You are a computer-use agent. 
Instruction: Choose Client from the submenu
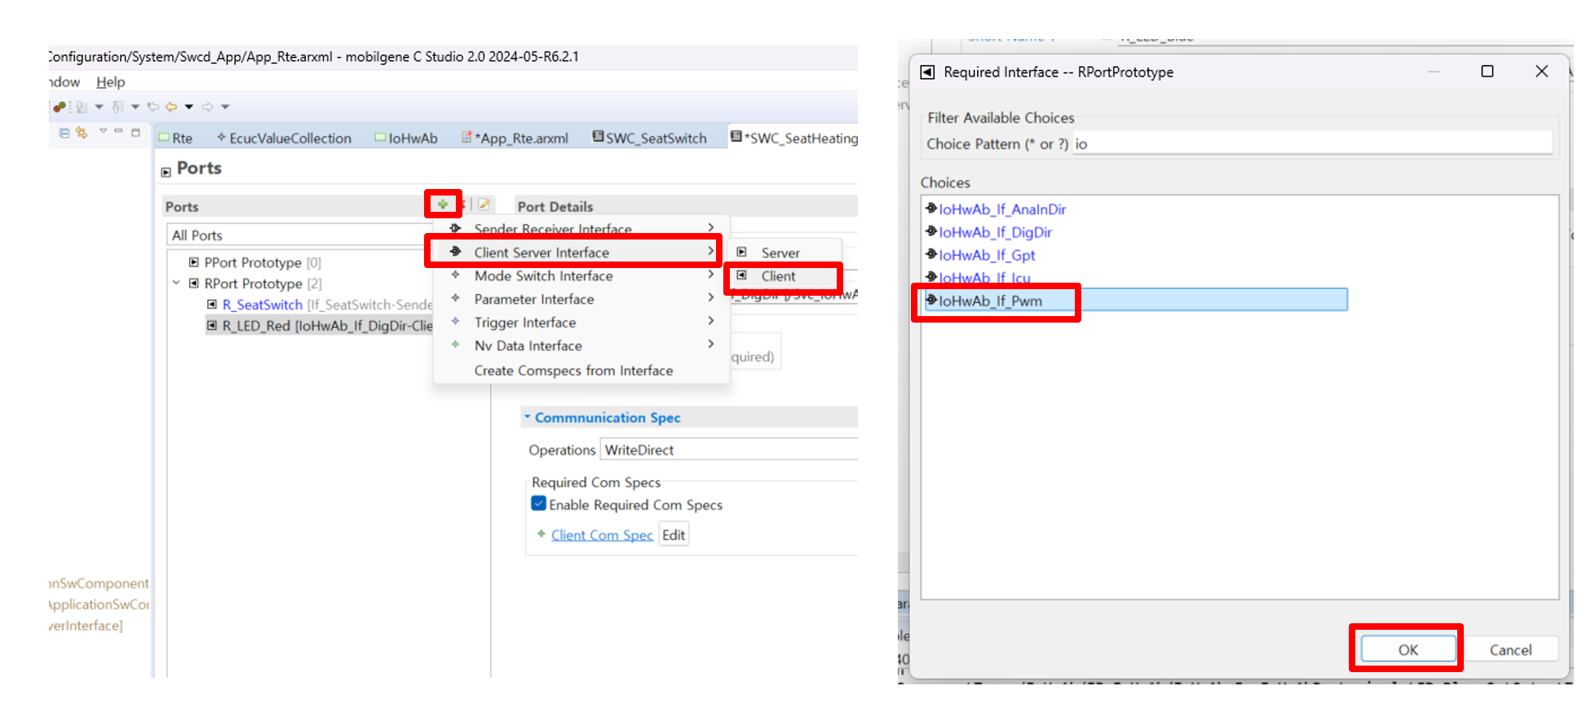pyautogui.click(x=778, y=276)
